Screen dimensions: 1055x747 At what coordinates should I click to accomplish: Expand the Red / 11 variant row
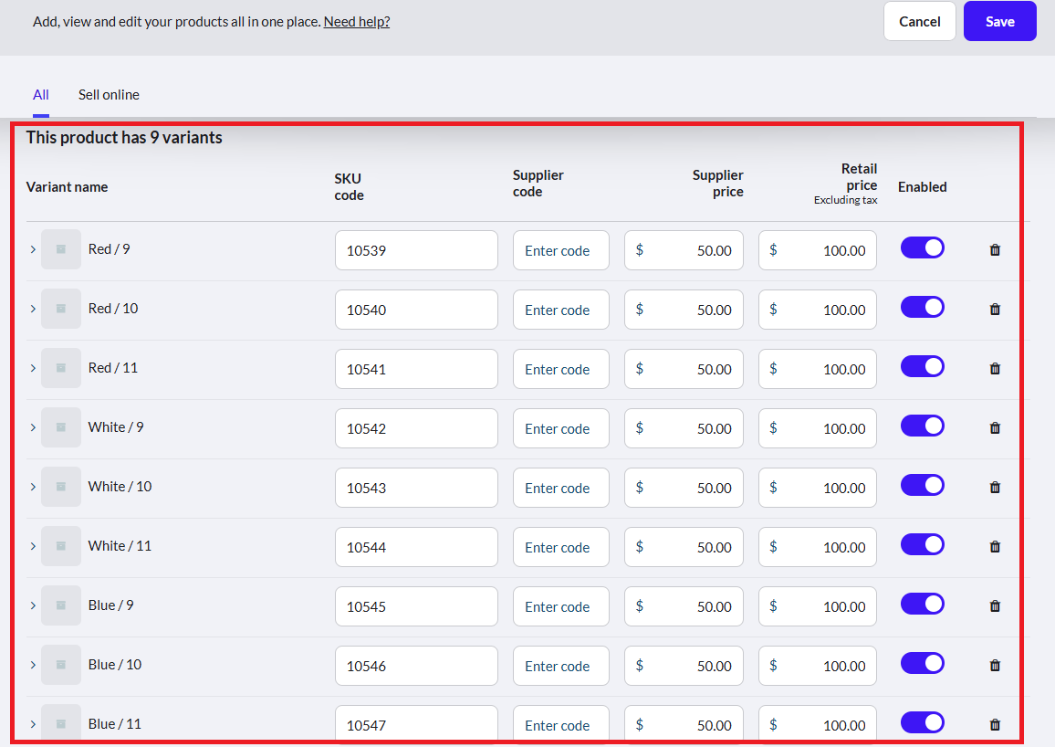coord(33,367)
